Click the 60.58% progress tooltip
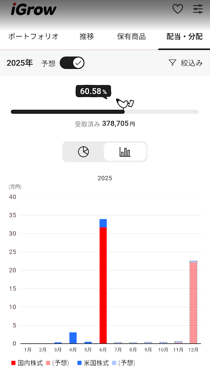This screenshot has width=210, height=370. click(x=93, y=91)
